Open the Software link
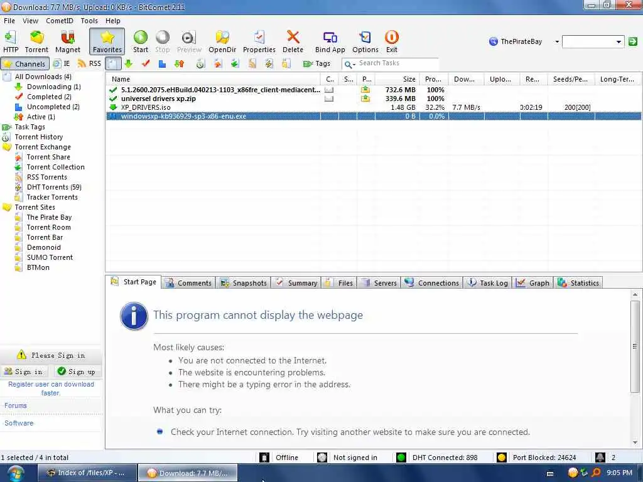The width and height of the screenshot is (643, 482). 19,423
